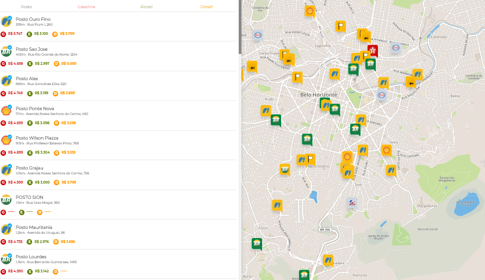Open the Posto Alex station name
The height and width of the screenshot is (280, 485).
[x=27, y=78]
